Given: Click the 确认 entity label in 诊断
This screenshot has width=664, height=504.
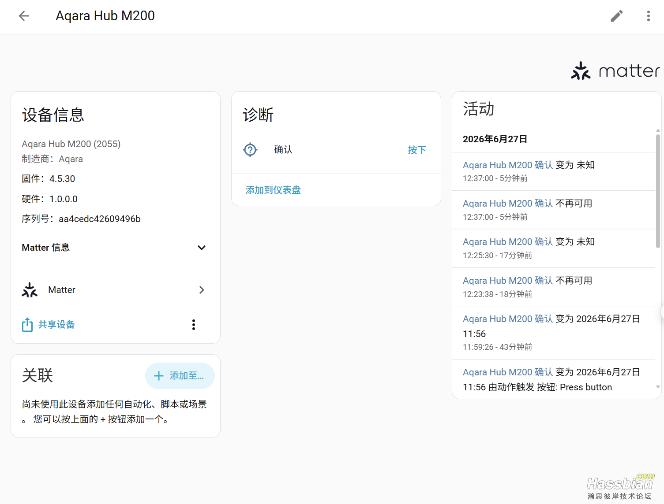Looking at the screenshot, I should coord(283,150).
